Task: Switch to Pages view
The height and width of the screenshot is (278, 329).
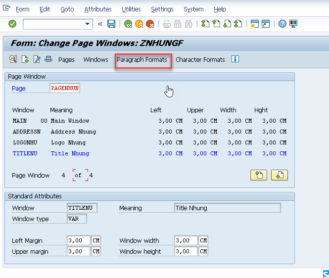Action: pyautogui.click(x=66, y=60)
